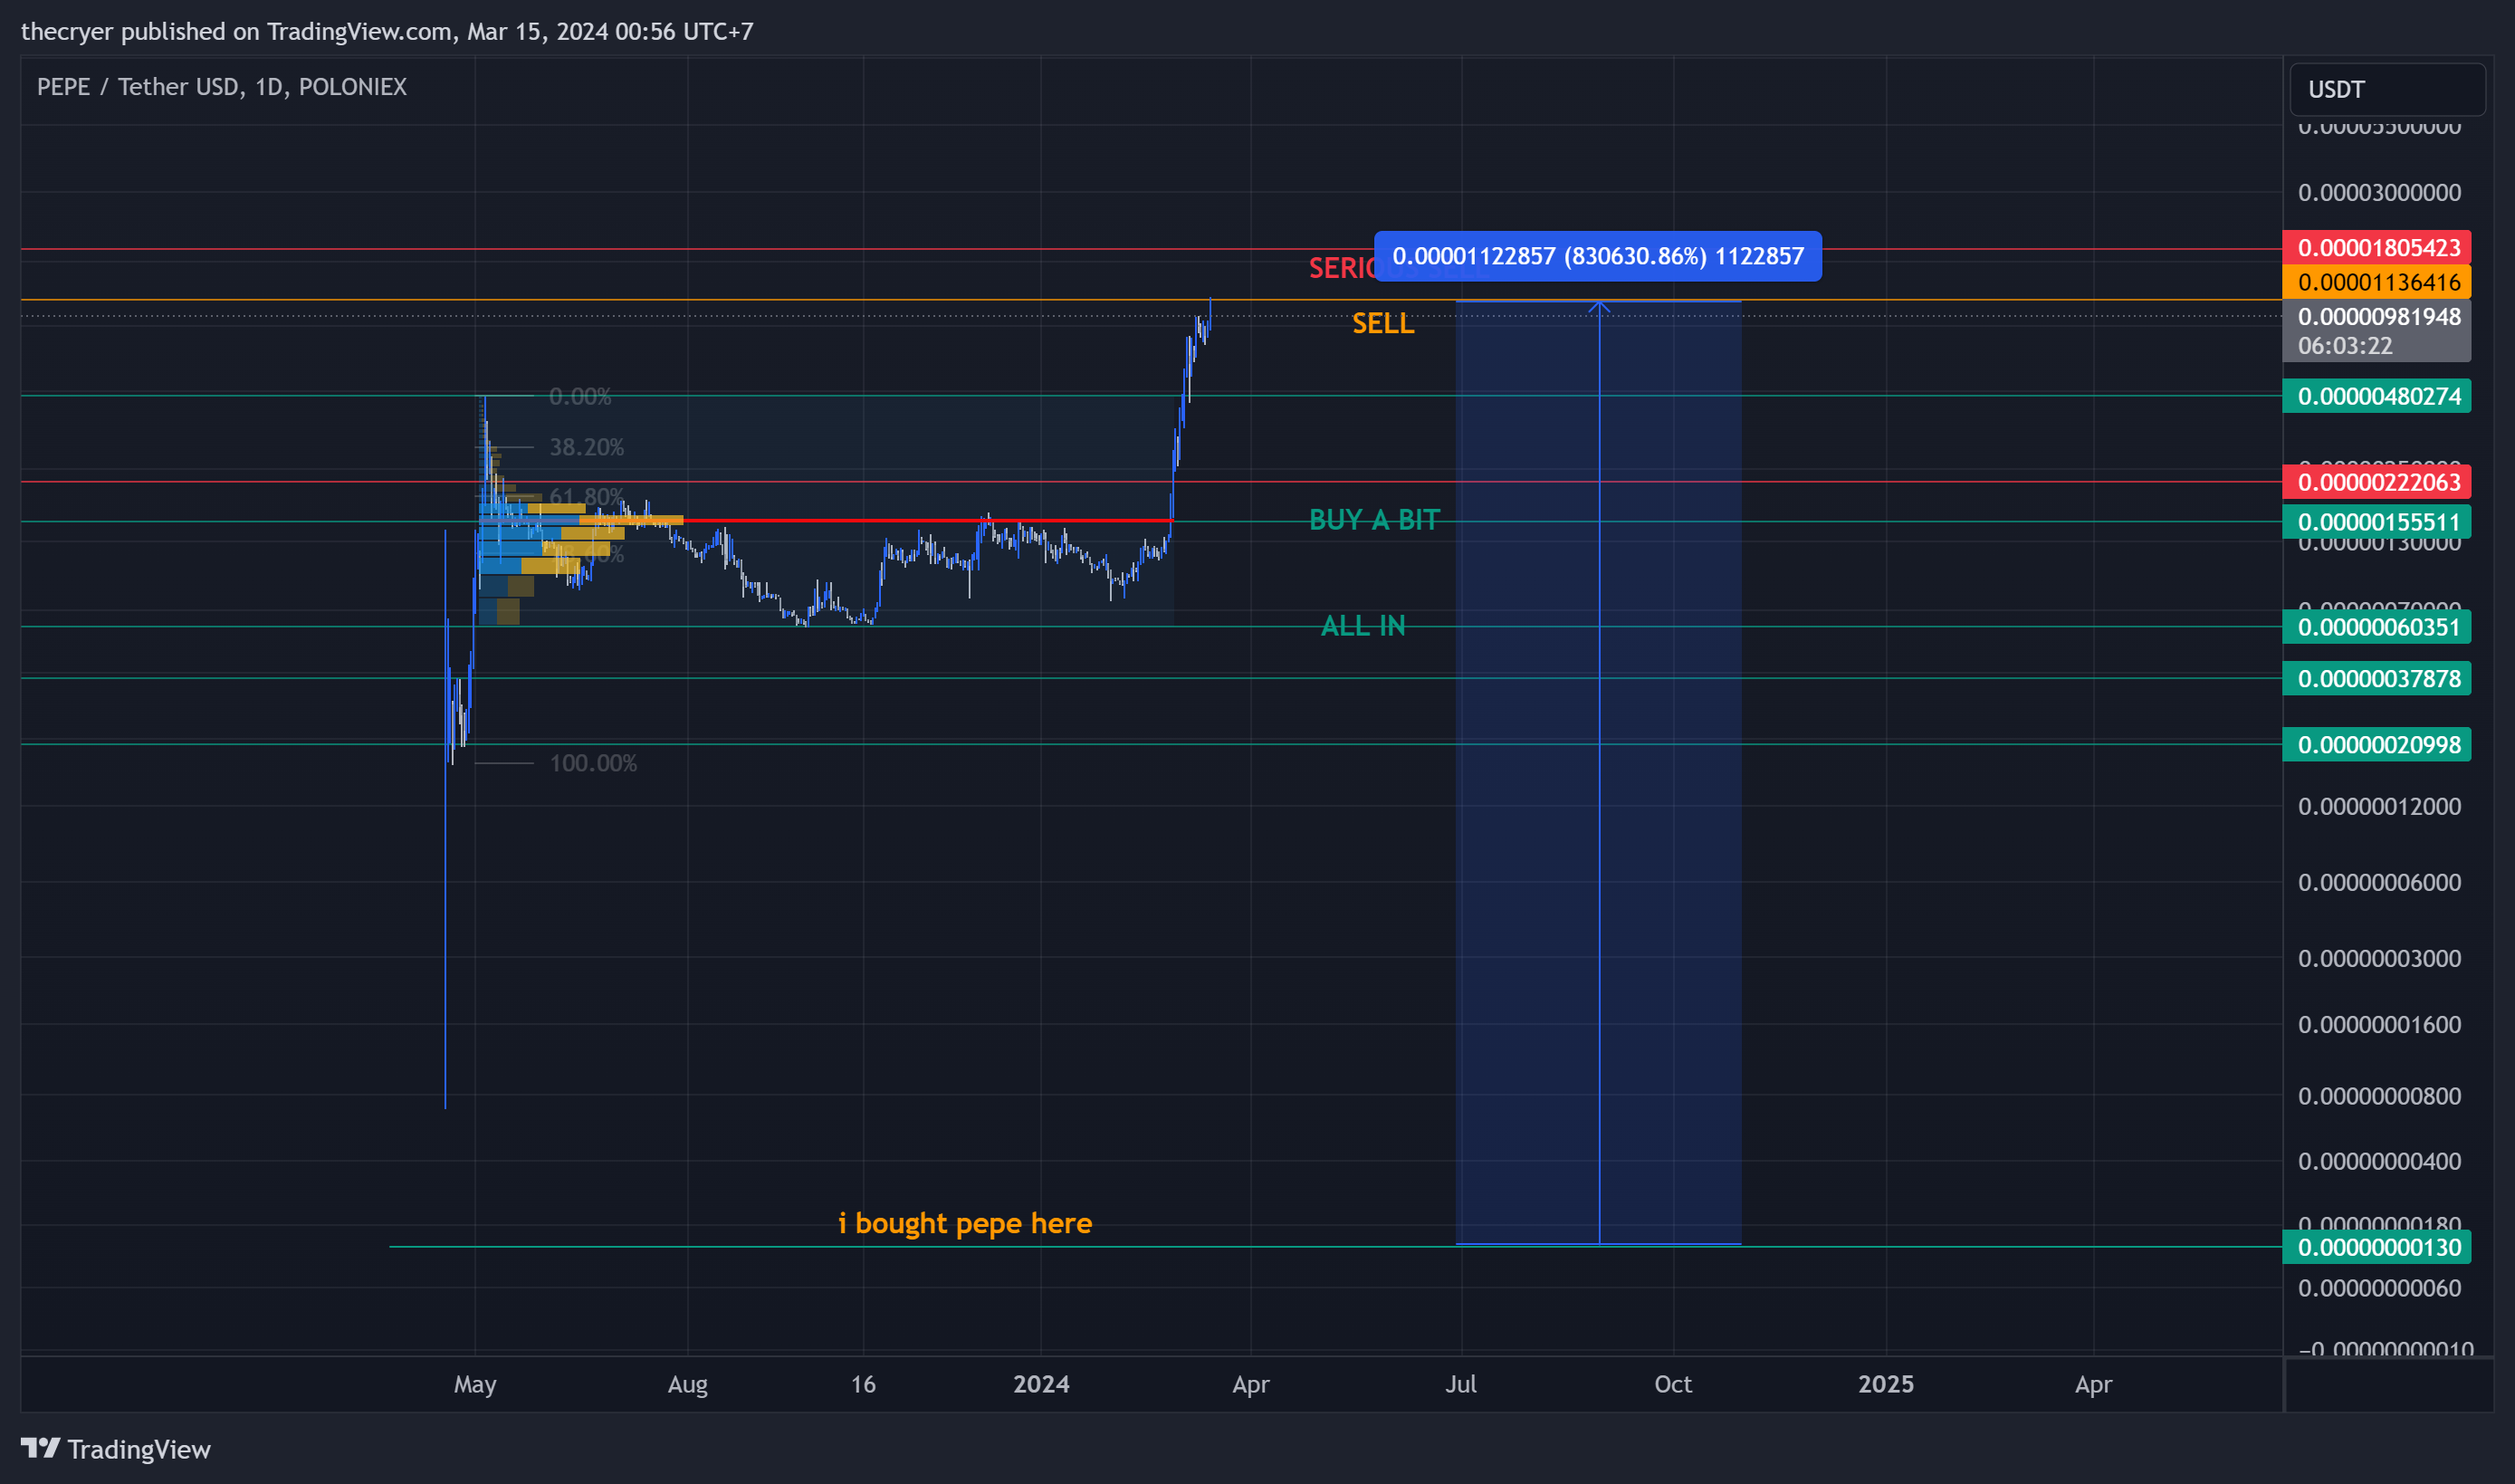
Task: Click the candle countdown timer 06:03:22
Action: click(x=2345, y=346)
